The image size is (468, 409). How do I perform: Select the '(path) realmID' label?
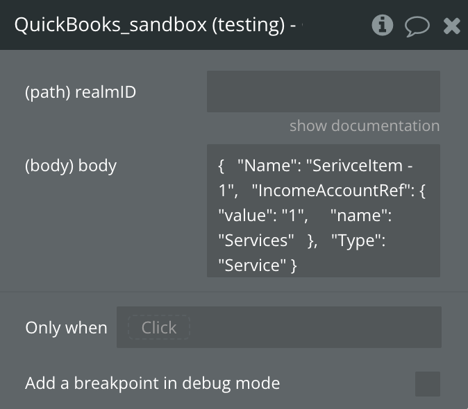click(x=81, y=92)
